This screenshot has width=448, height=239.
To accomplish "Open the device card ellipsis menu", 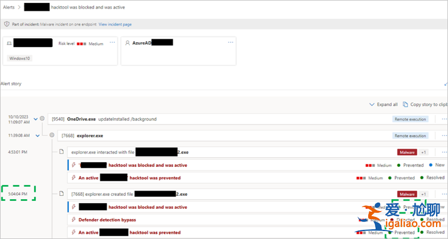I will coord(112,43).
